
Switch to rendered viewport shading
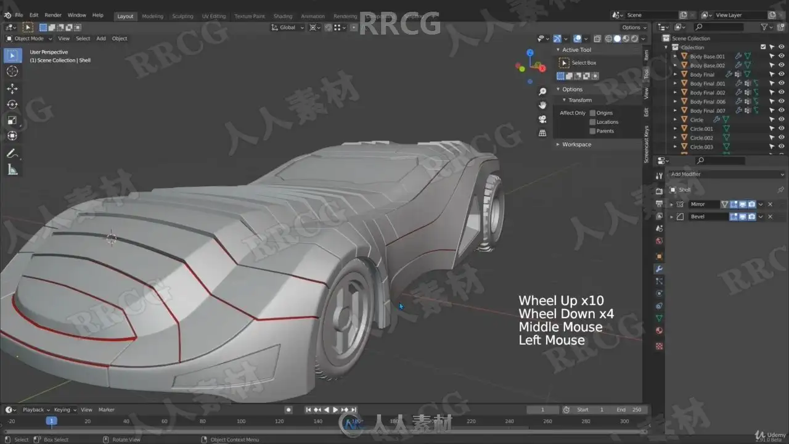point(635,38)
